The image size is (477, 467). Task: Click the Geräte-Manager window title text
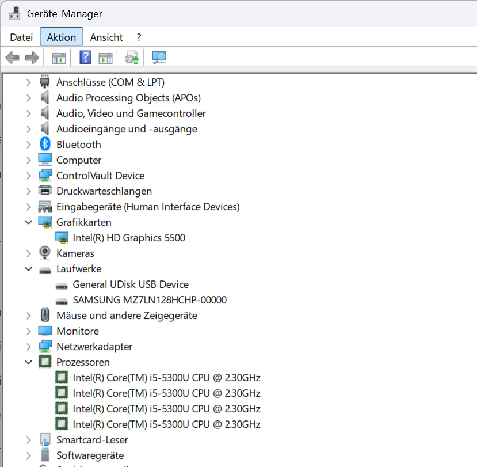[x=64, y=14]
